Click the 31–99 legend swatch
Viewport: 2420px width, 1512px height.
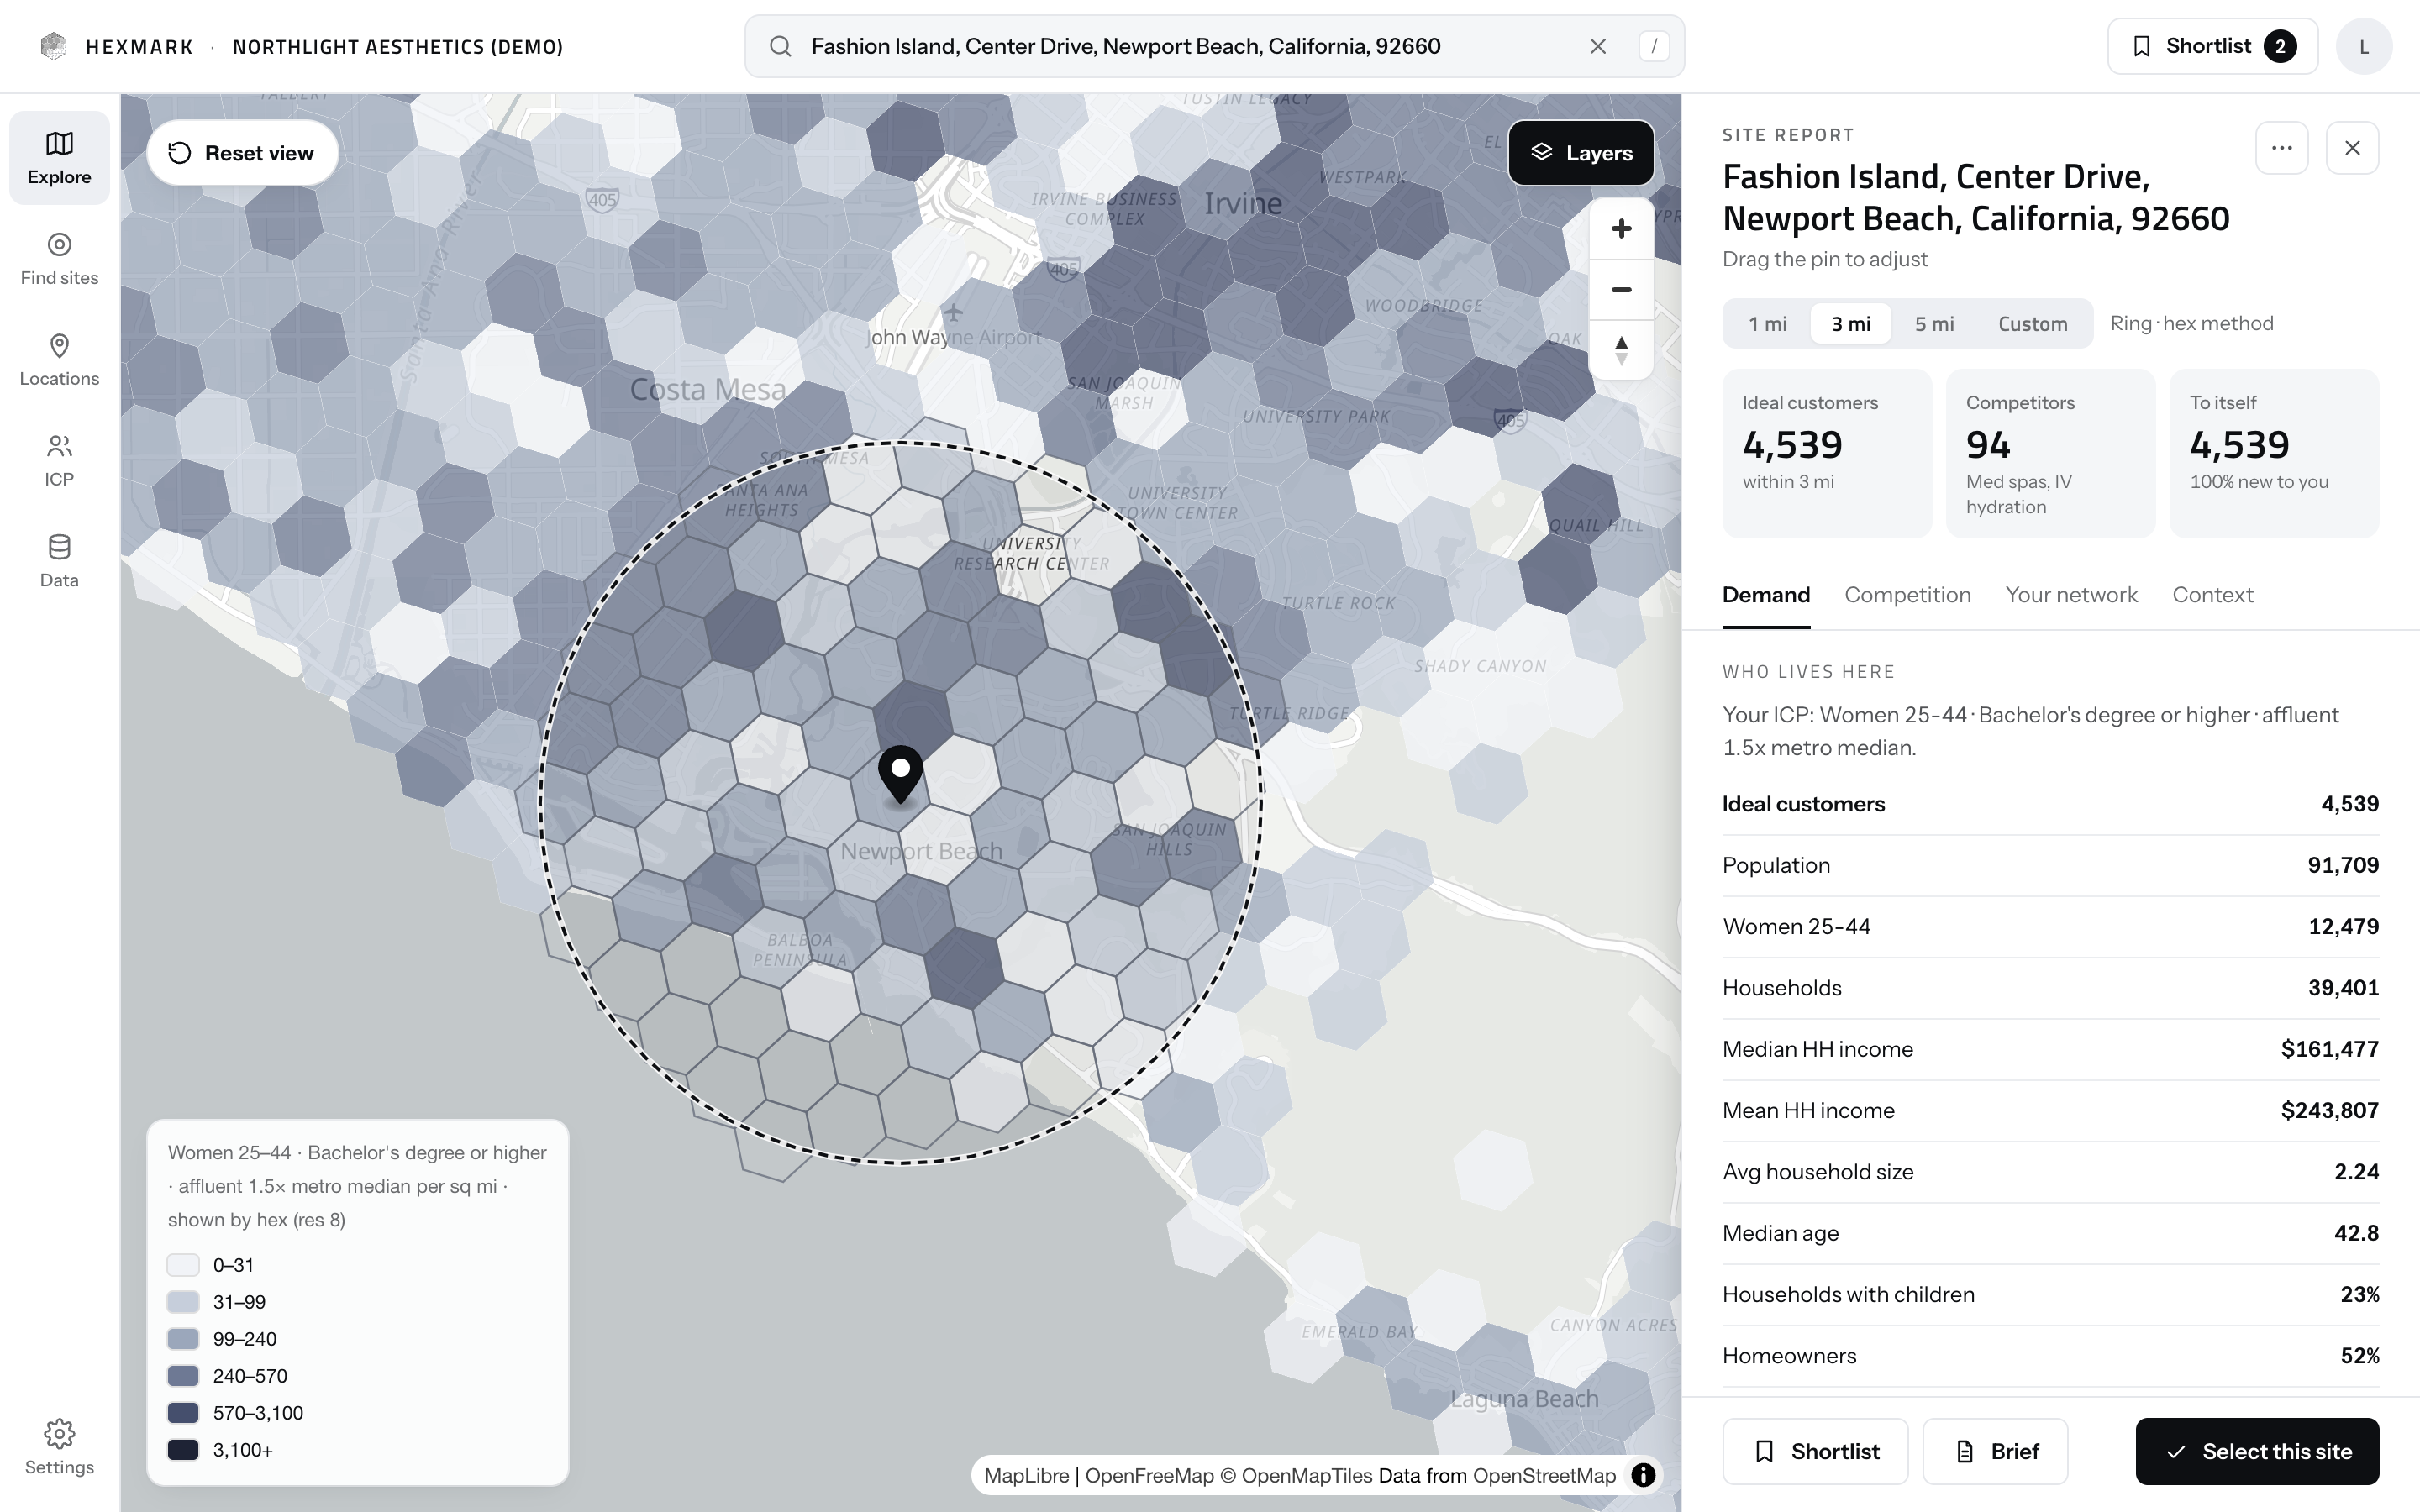(x=183, y=1302)
